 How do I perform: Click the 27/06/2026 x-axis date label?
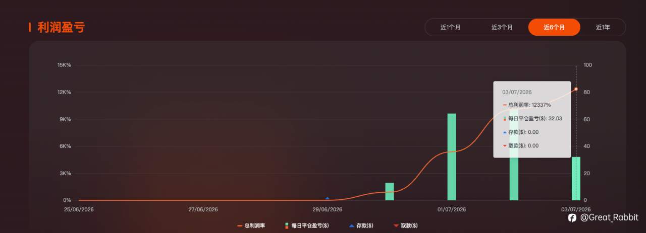click(203, 209)
